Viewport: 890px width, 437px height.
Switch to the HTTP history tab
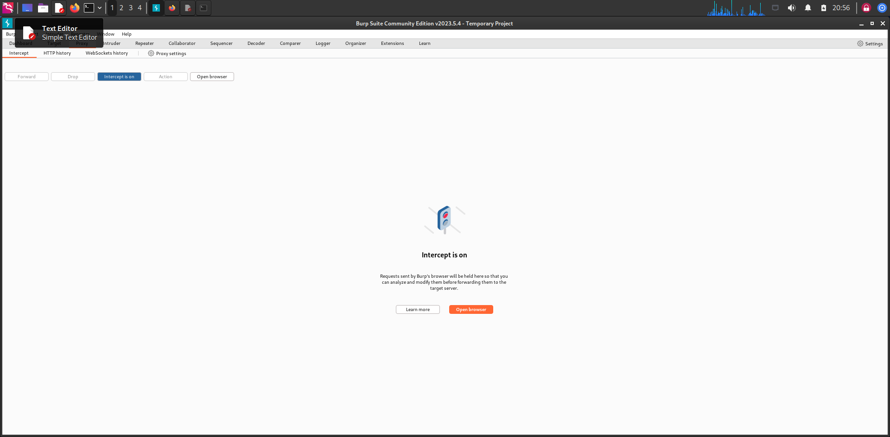[x=57, y=53]
